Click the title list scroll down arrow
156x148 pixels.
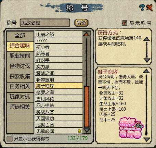87,130
